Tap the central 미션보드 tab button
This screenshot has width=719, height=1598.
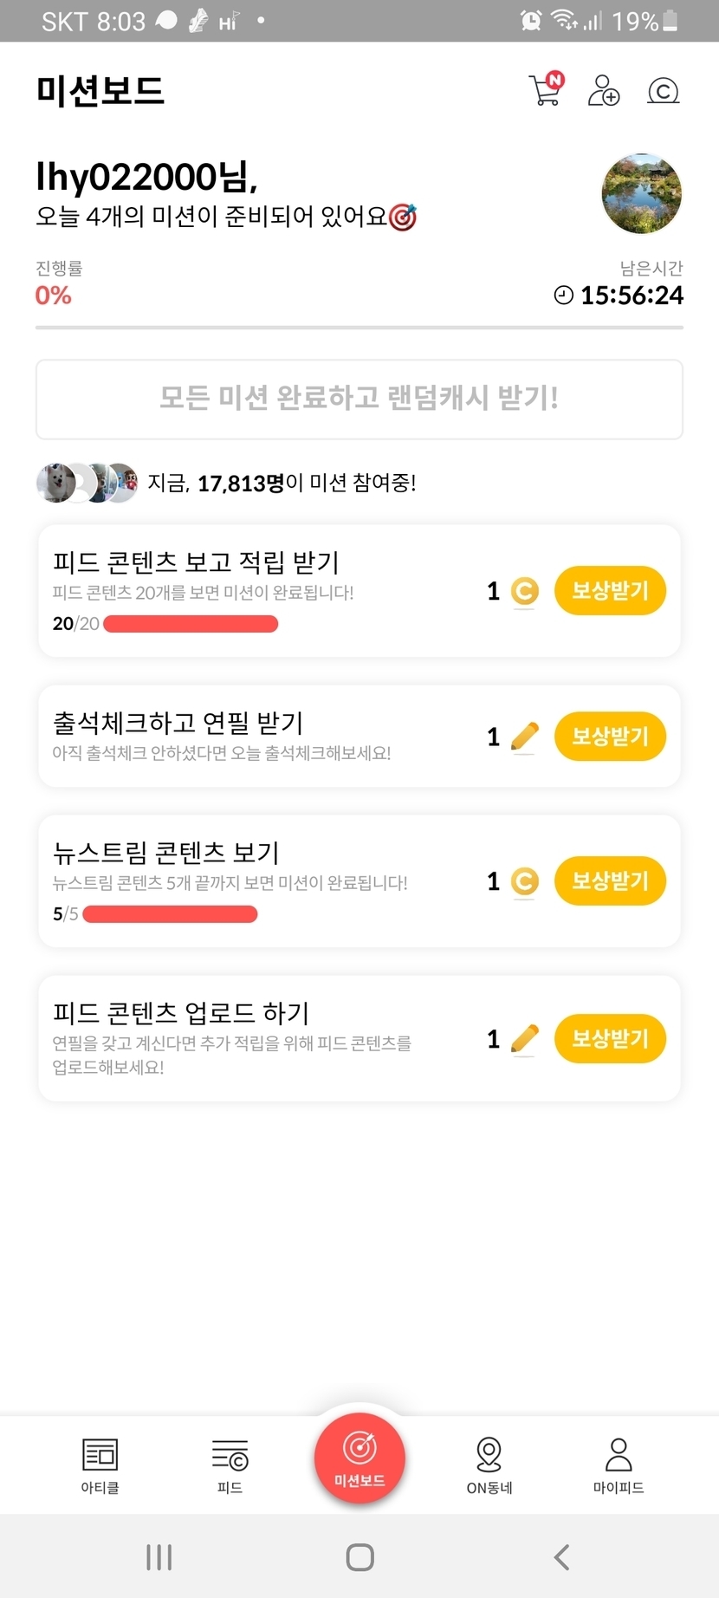[359, 1458]
